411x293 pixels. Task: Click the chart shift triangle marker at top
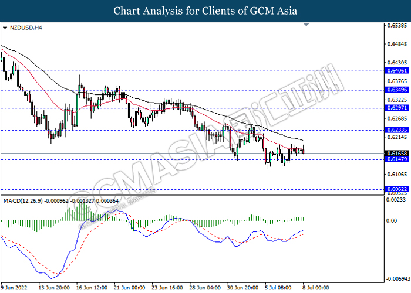306,25
